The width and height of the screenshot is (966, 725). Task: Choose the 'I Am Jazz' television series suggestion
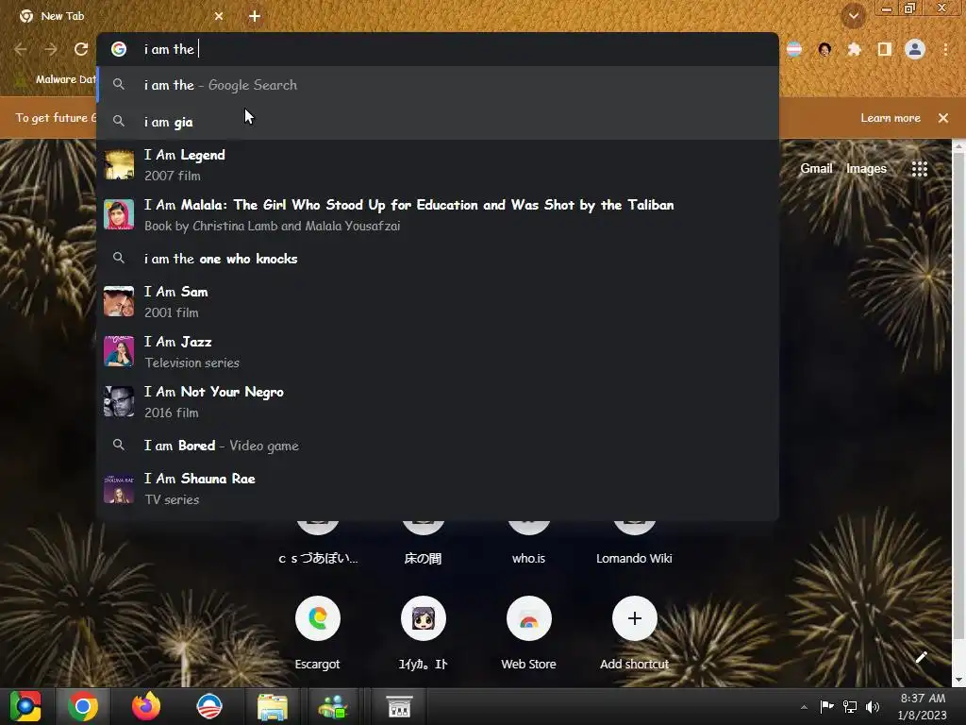point(438,351)
